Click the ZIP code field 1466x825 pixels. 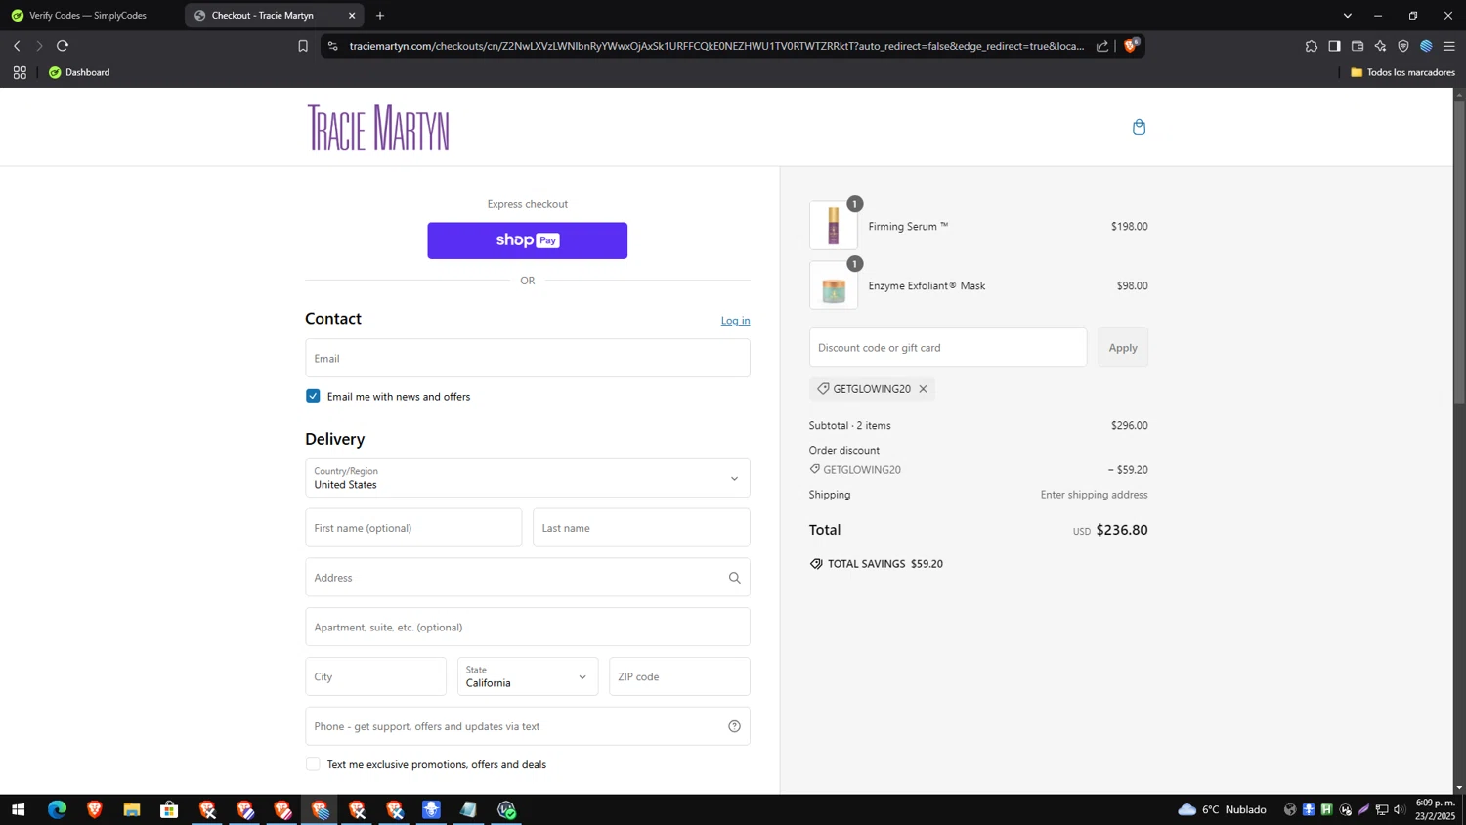point(679,676)
